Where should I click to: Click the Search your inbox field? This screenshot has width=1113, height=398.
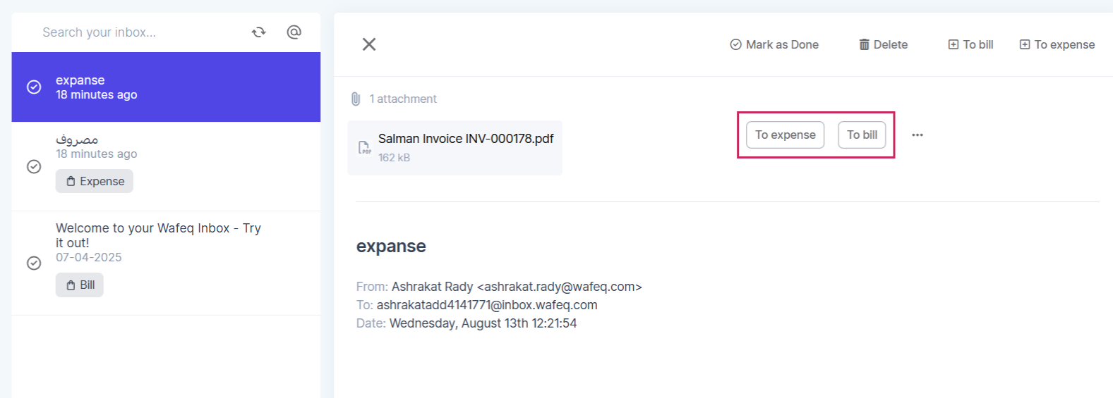[138, 32]
